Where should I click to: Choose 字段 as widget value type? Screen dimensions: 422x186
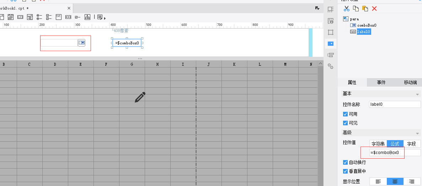coord(412,144)
